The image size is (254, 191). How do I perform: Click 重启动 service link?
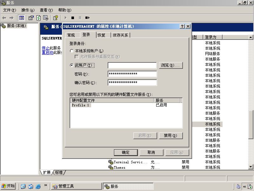click(47, 52)
